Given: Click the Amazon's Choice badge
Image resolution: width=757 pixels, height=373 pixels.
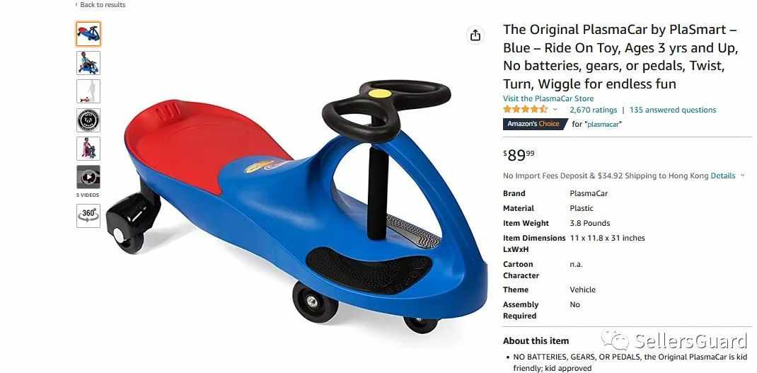Looking at the screenshot, I should pyautogui.click(x=535, y=124).
